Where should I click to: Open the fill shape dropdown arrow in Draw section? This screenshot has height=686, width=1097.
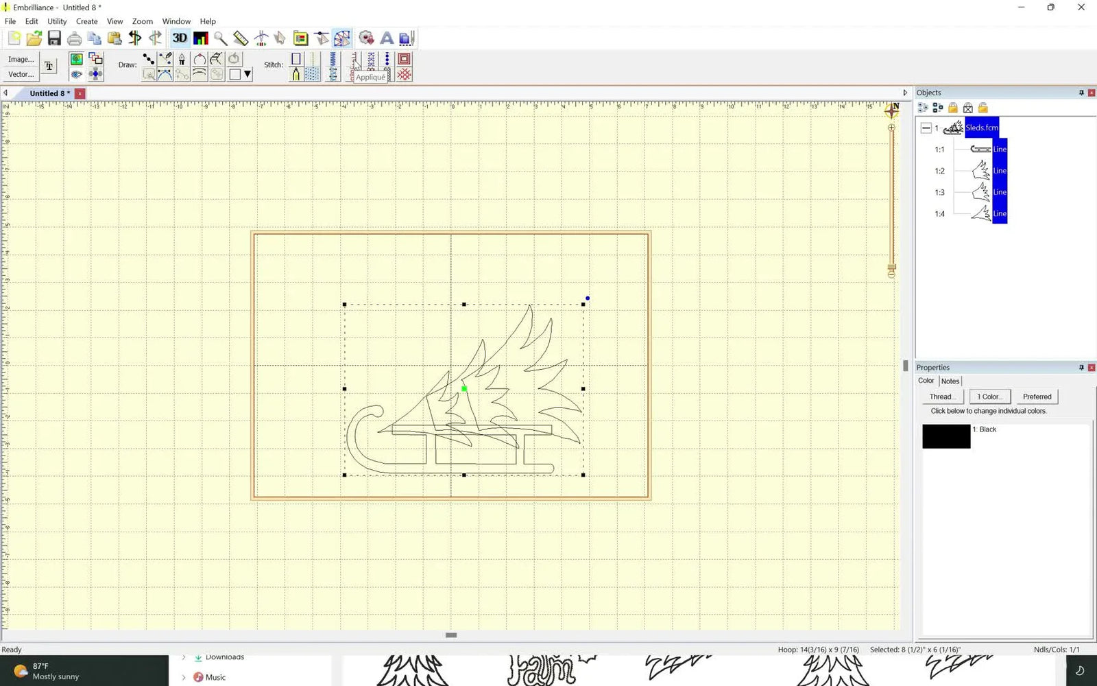[x=247, y=74]
